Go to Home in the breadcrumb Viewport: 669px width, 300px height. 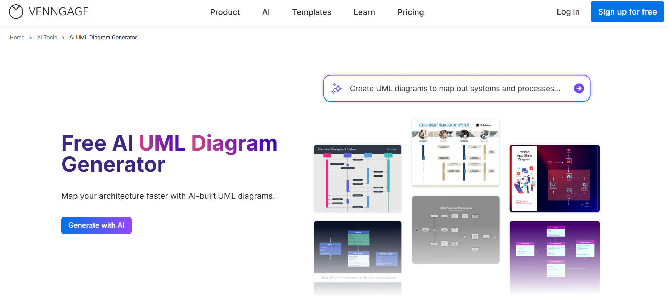tap(17, 38)
